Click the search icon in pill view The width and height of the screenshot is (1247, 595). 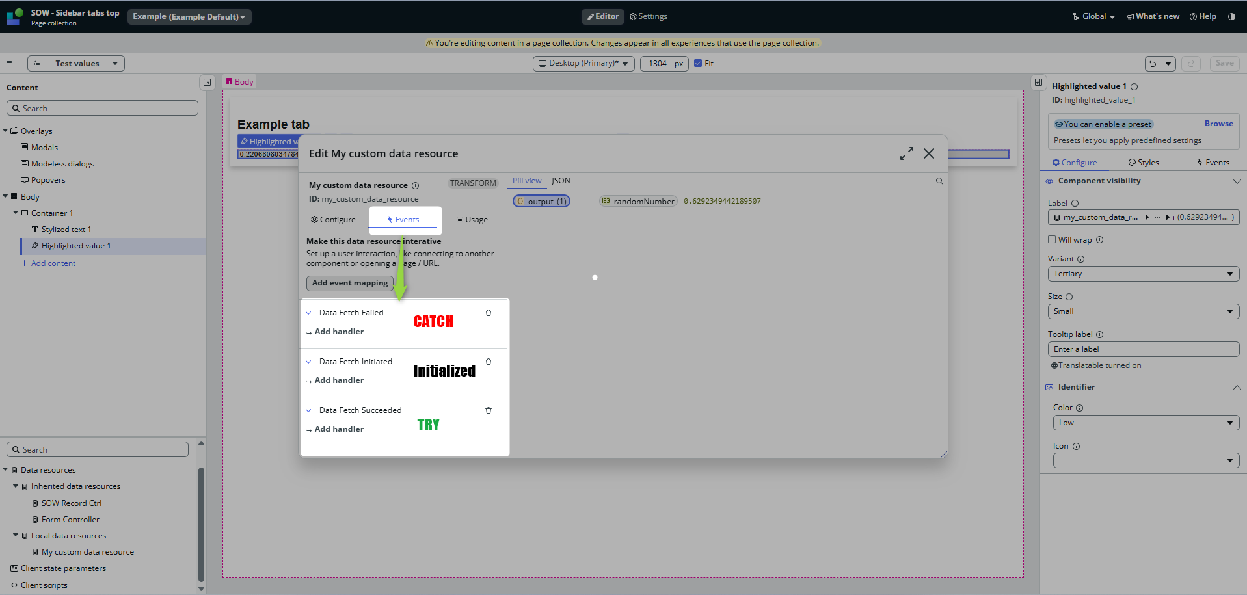tap(939, 181)
